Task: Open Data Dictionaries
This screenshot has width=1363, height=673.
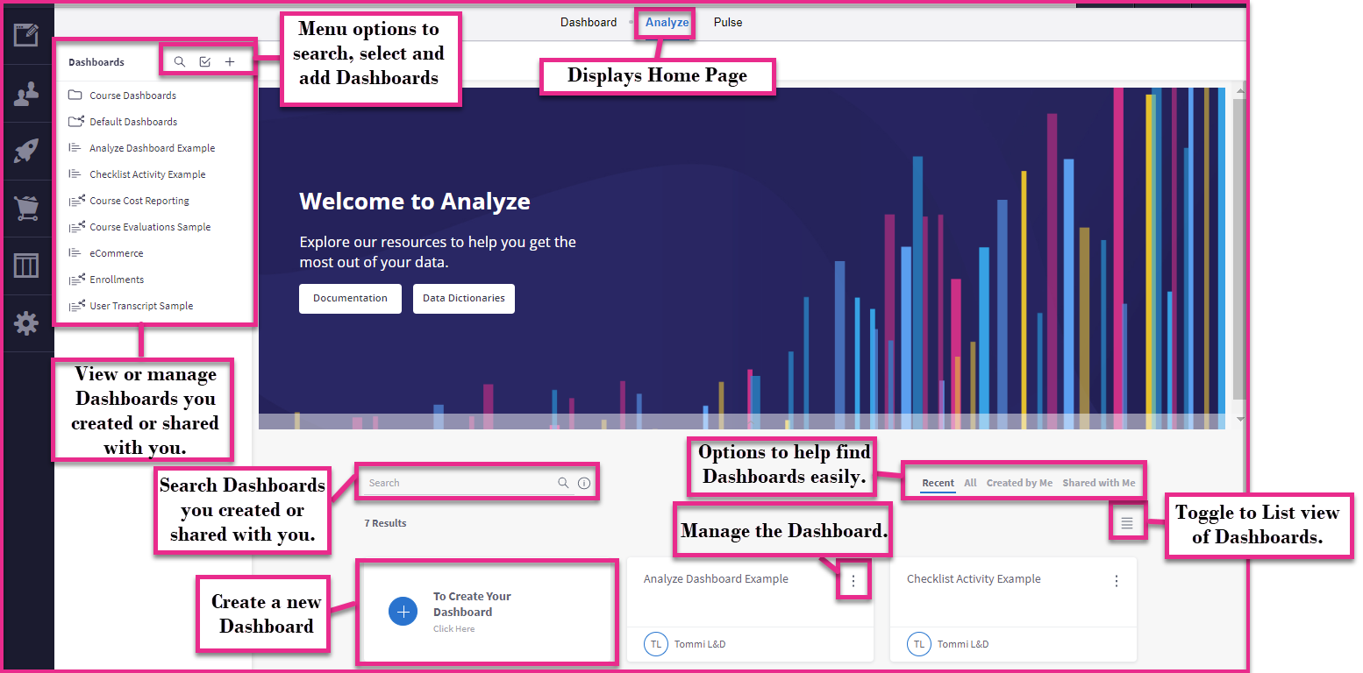Action: pos(463,298)
